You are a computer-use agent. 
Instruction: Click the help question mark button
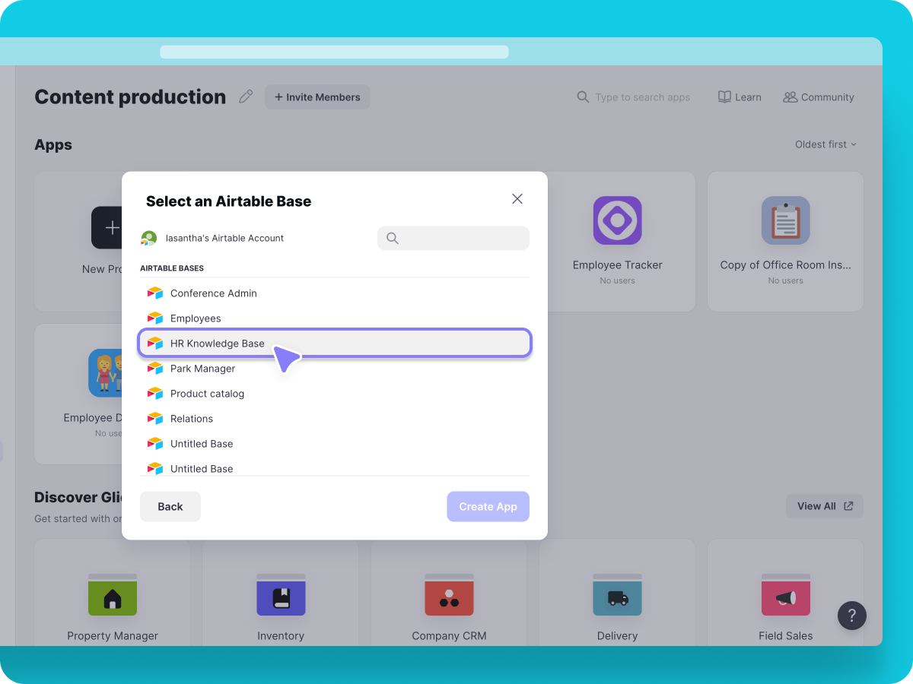tap(852, 616)
